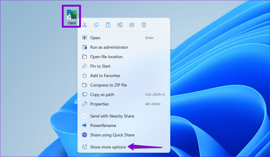The width and height of the screenshot is (270, 157).
Task: Select Send with Nearby Share
Action: (124, 116)
